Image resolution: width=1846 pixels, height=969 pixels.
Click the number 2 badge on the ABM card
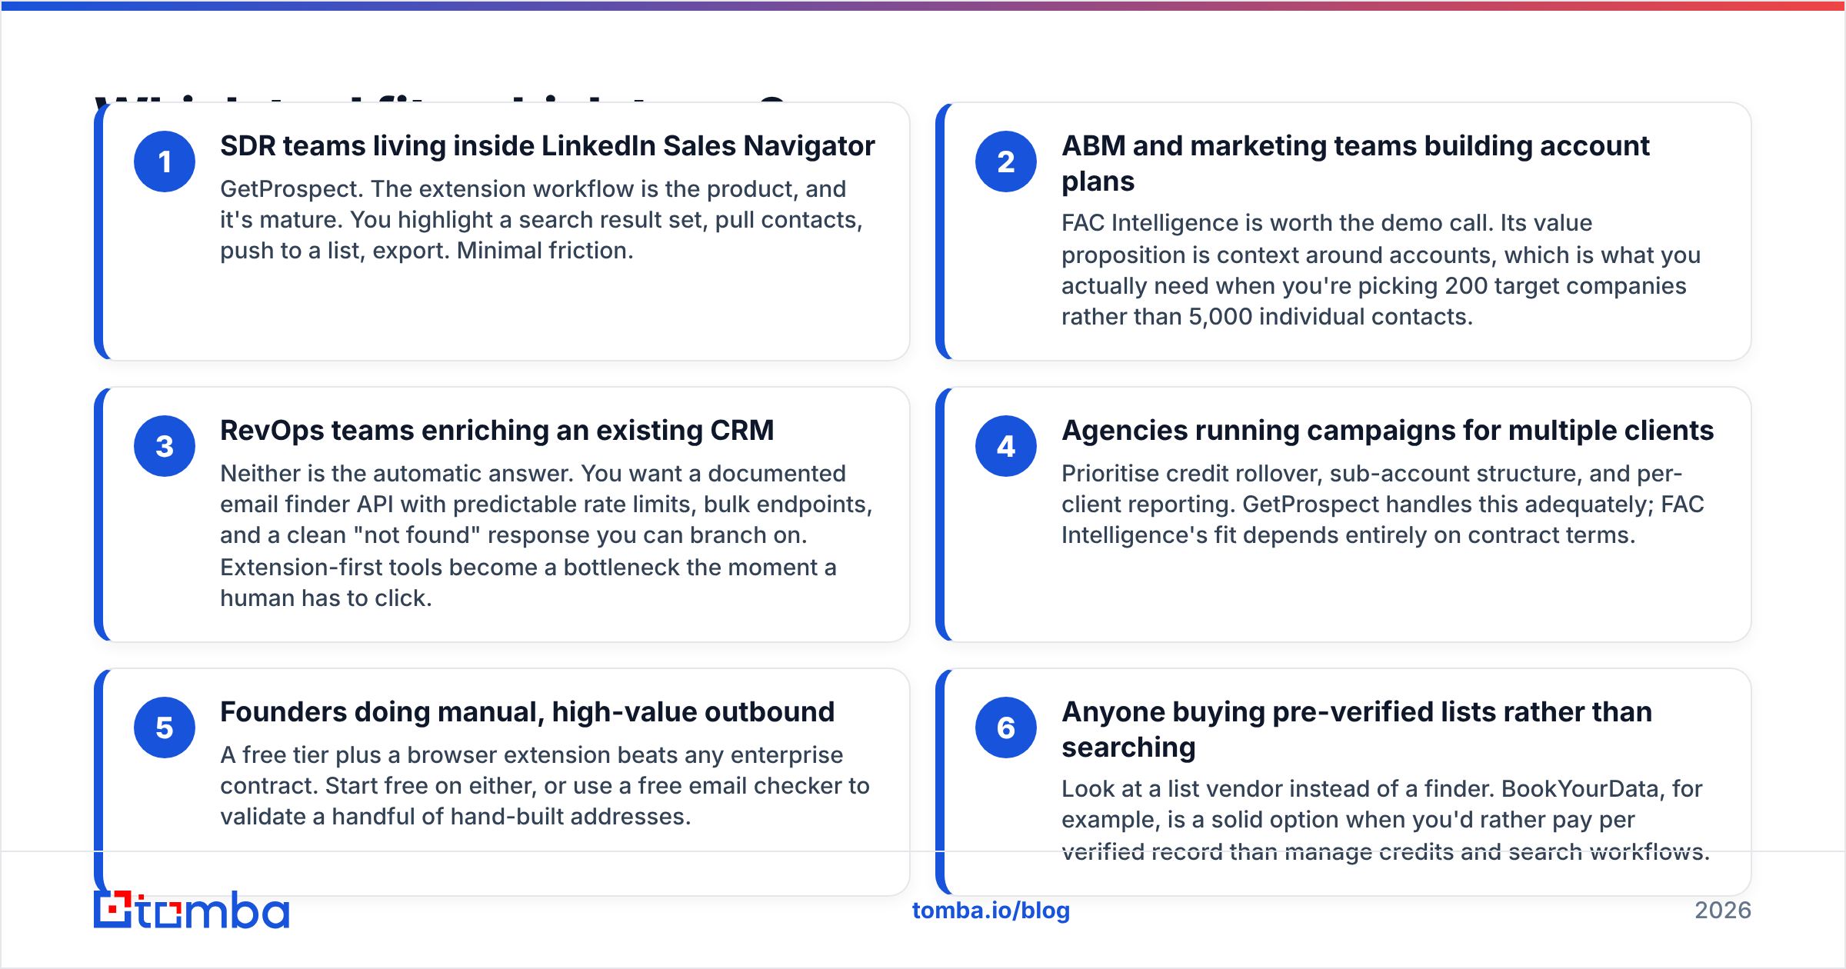(x=1006, y=161)
